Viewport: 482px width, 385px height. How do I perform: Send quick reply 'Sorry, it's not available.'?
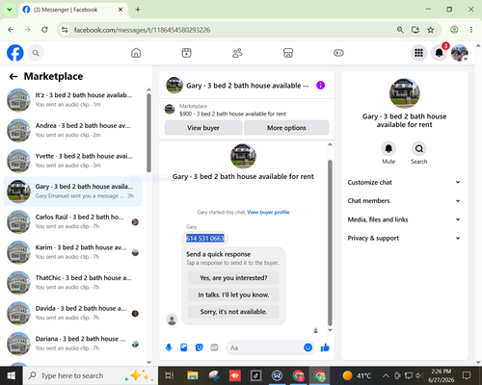(233, 312)
